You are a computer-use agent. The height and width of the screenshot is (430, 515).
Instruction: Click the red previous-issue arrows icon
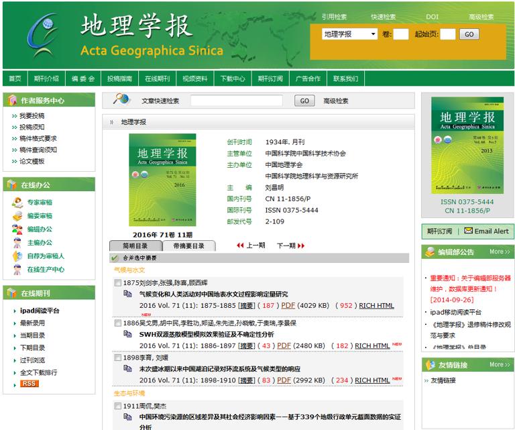[240, 246]
